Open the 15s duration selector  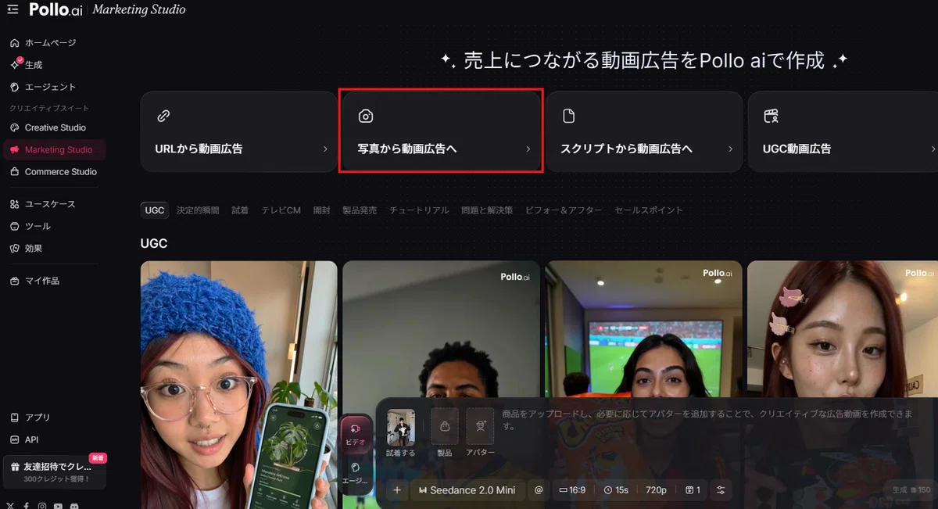pos(616,490)
